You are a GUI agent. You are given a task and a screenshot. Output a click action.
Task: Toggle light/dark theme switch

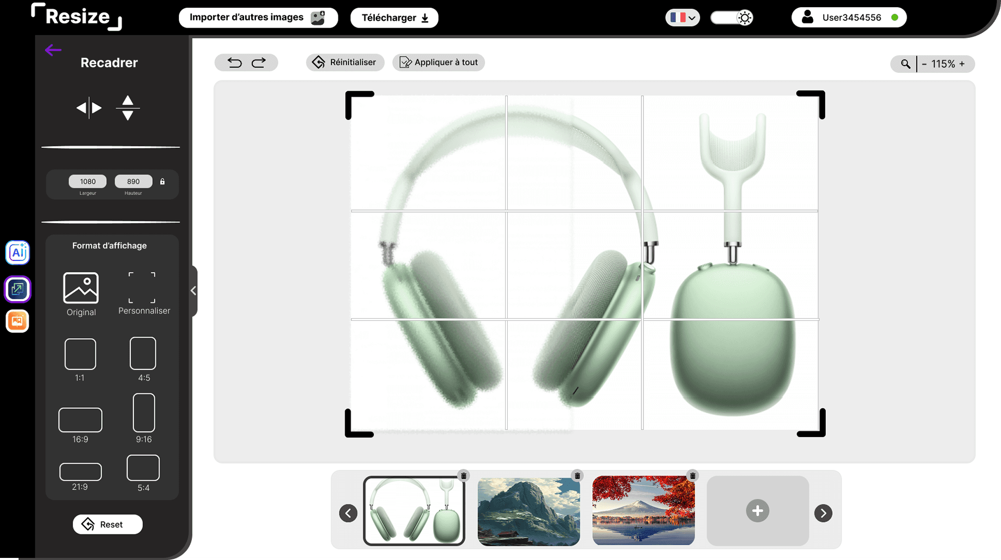pos(732,18)
